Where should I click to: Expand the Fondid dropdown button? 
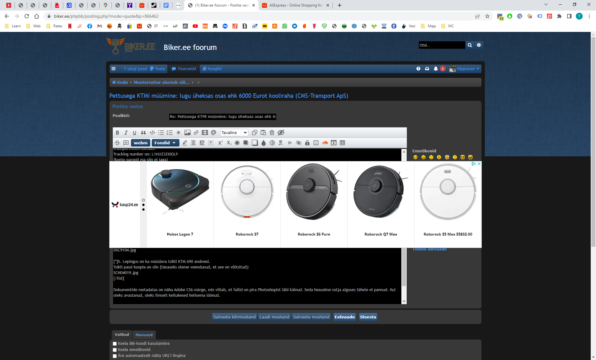tap(165, 143)
